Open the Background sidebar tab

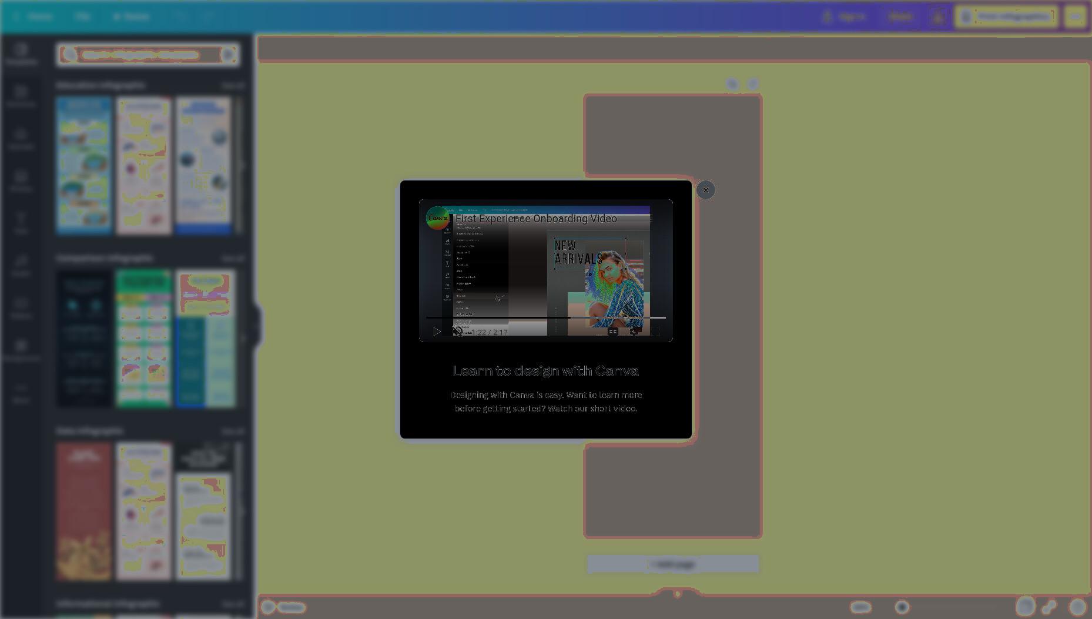pos(21,350)
